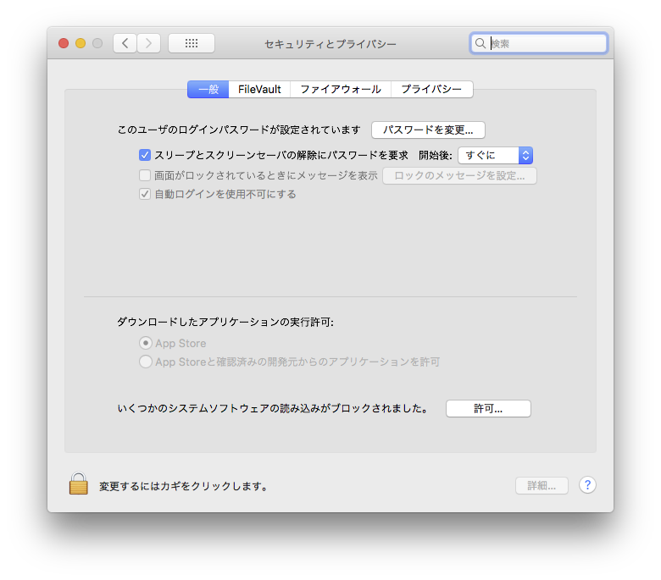The width and height of the screenshot is (661, 580).
Task: Click the login password is set text
Action: [239, 130]
